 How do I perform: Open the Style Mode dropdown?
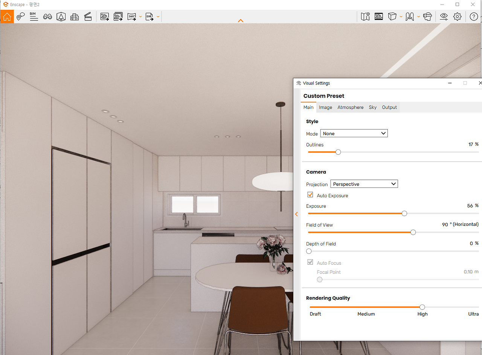pos(354,133)
